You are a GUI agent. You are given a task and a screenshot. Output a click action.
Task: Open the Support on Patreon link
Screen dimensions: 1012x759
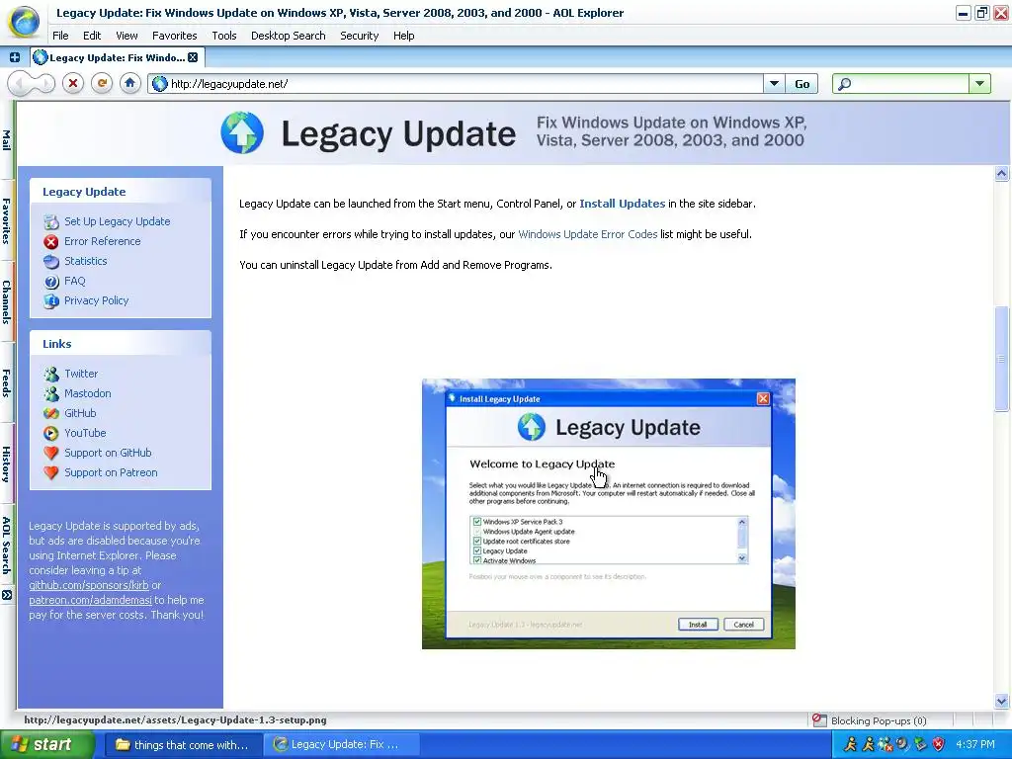(111, 472)
